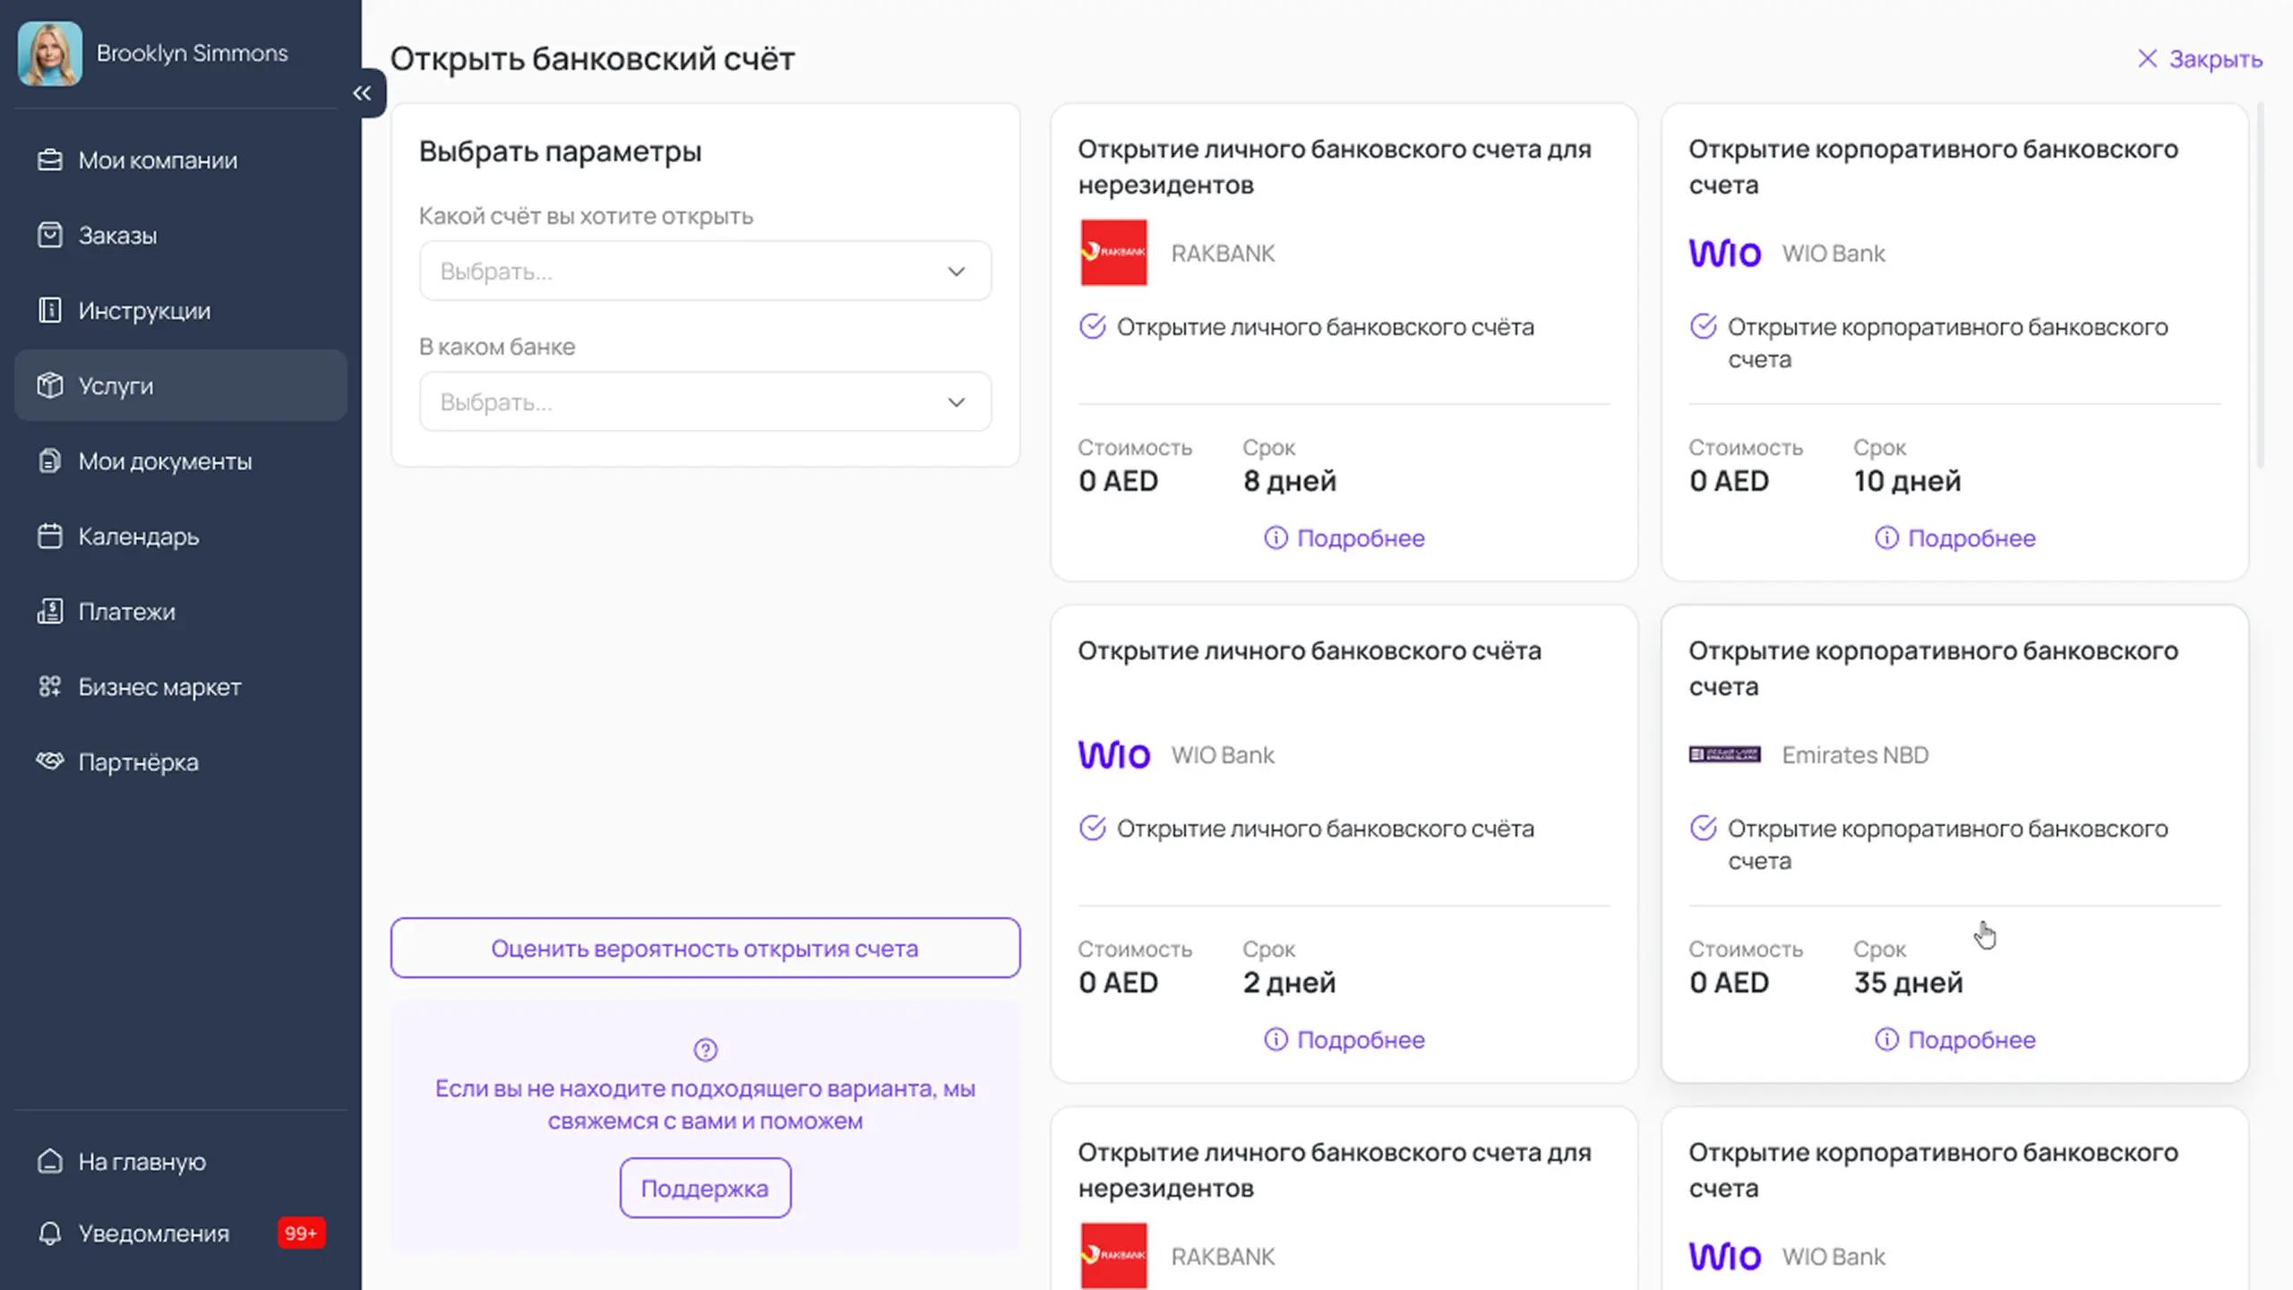Click the RAKBANK logo in the first card
The image size is (2293, 1290).
1113,253
